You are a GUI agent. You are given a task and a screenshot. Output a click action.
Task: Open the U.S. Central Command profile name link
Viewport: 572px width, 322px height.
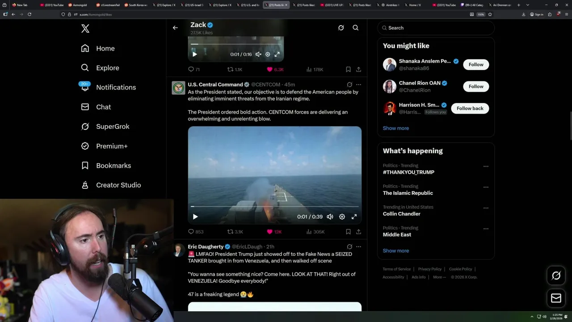coord(215,85)
